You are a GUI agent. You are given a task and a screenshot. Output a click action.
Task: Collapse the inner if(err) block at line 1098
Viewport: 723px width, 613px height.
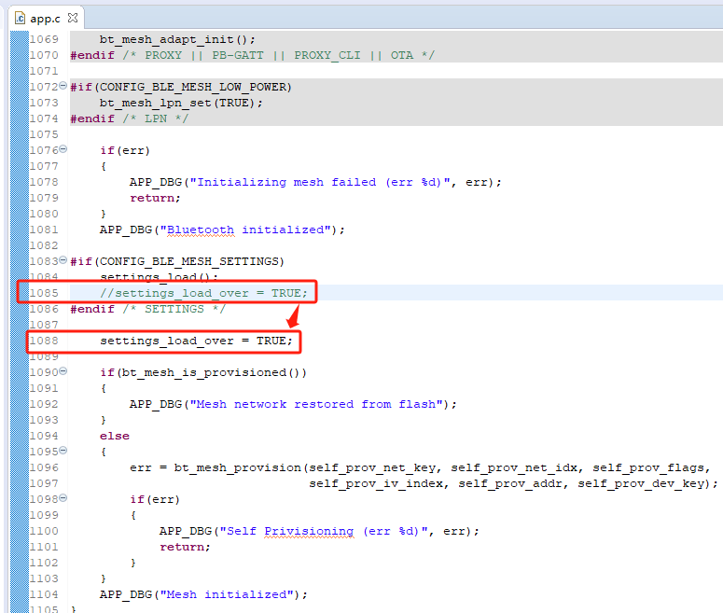pos(63,499)
